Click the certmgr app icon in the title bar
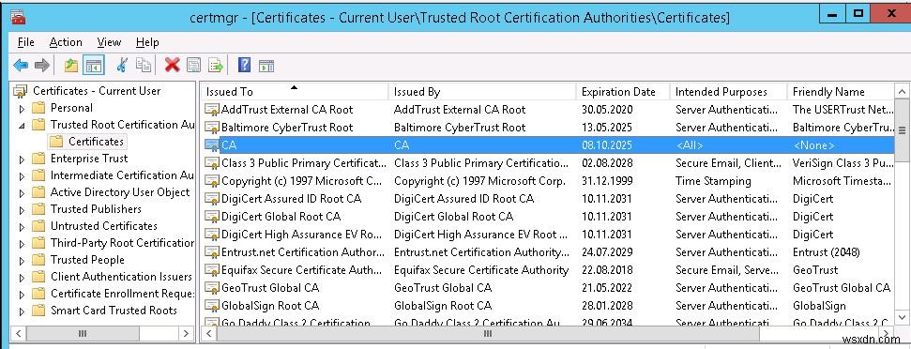Image resolution: width=911 pixels, height=349 pixels. (19, 17)
